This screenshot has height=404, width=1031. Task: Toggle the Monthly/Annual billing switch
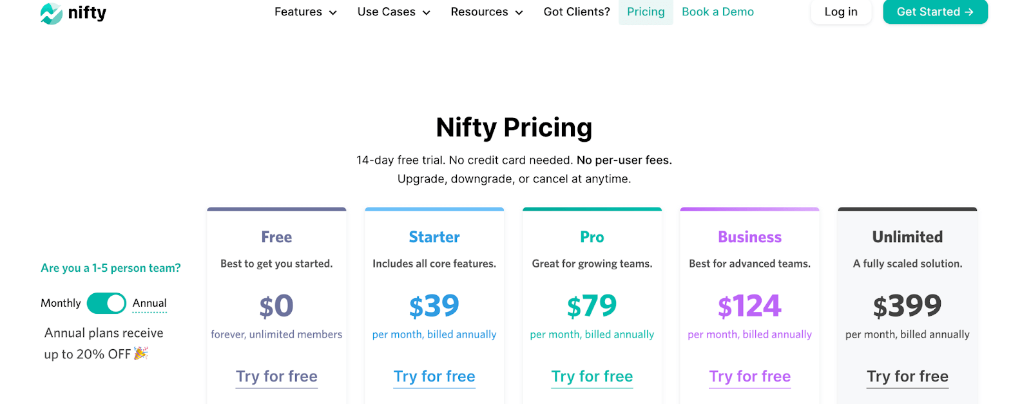coord(106,303)
